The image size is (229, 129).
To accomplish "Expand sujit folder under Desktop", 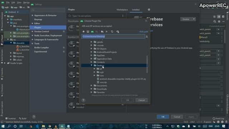I will click(x=94, y=72).
